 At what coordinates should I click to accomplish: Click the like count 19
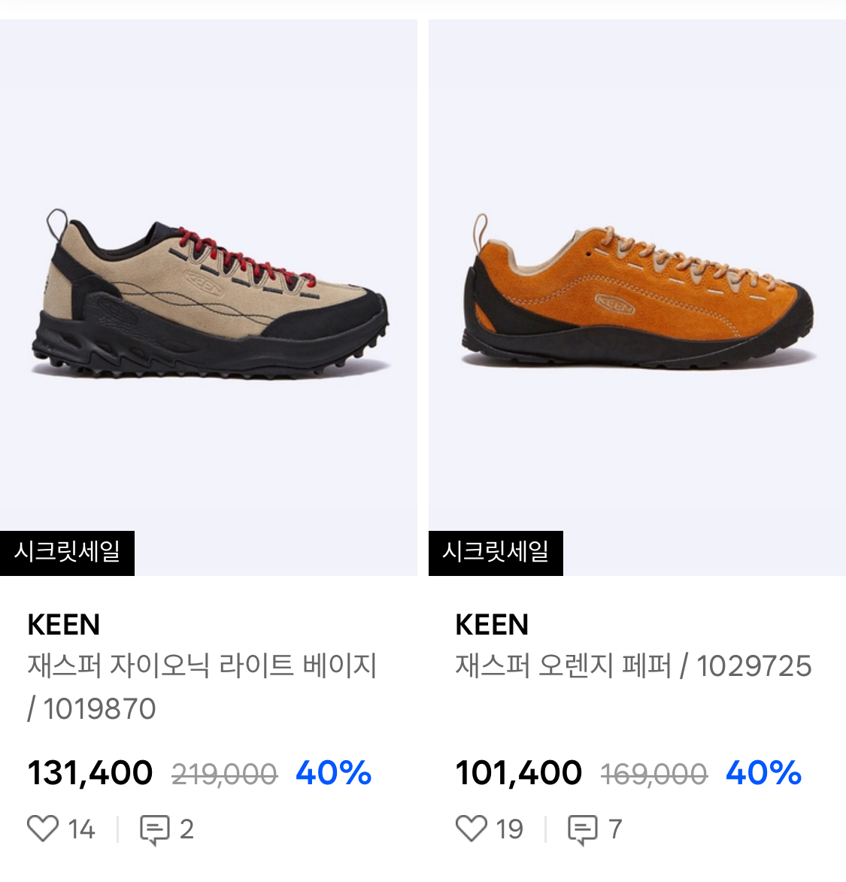(509, 829)
